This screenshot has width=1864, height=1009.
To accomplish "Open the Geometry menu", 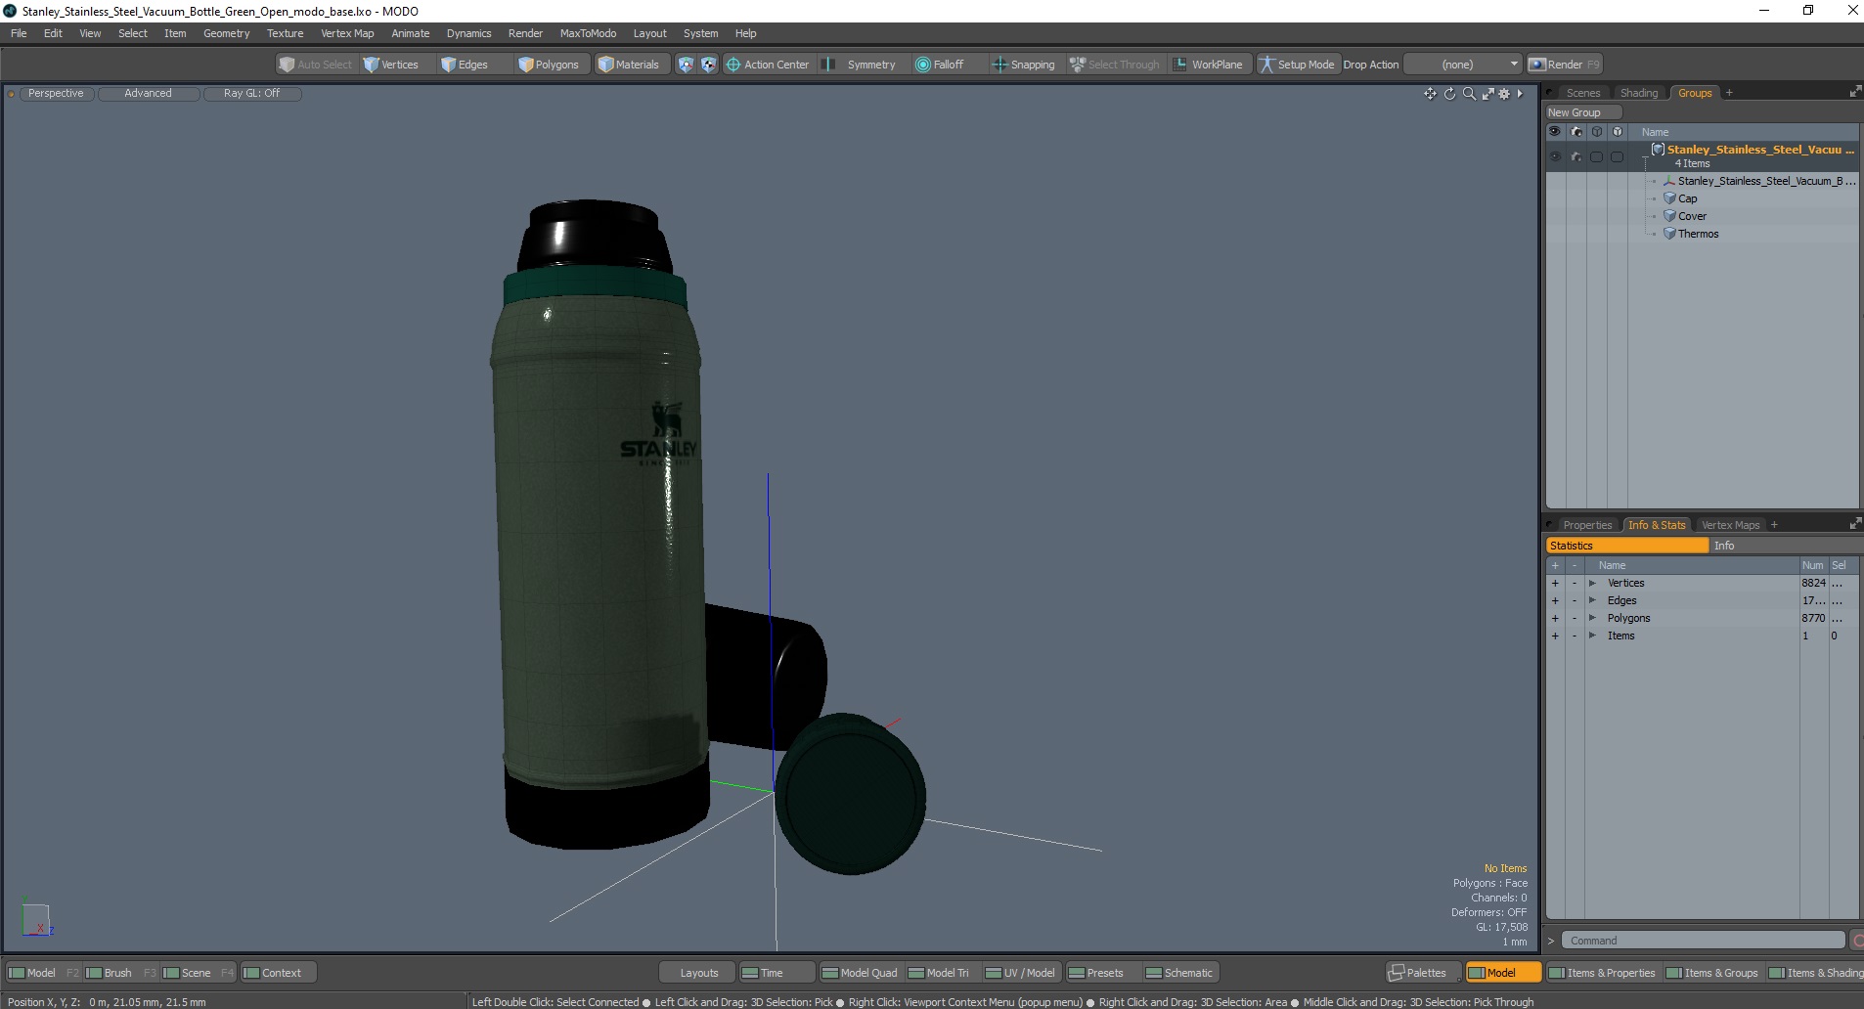I will coord(226,33).
